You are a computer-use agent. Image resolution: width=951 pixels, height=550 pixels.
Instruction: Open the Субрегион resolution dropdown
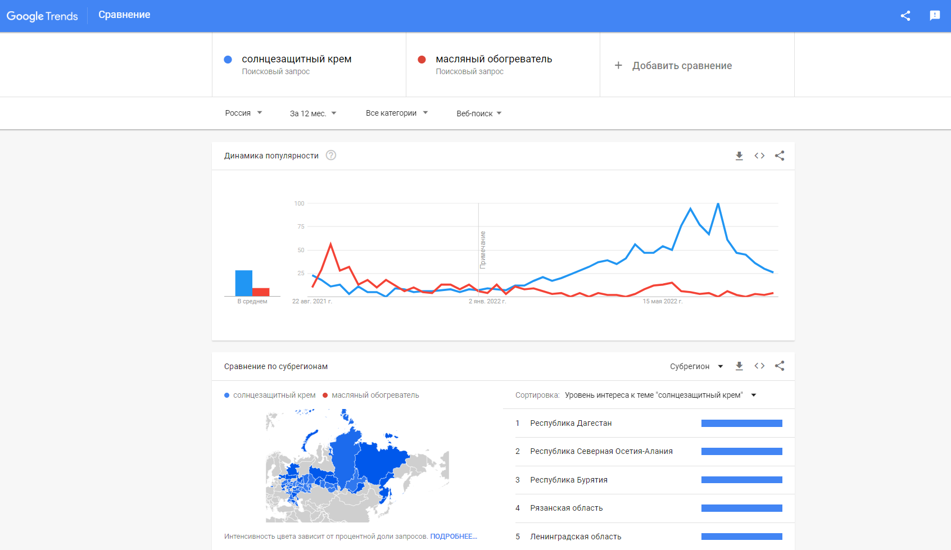(x=696, y=366)
